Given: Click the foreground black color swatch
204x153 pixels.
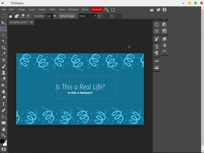Looking at the screenshot, I should pos(2,142).
